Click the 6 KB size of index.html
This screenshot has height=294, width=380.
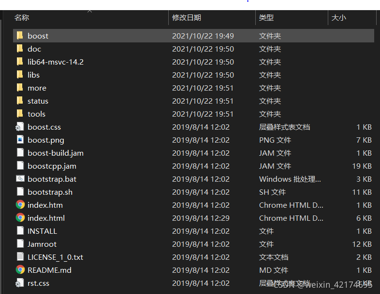(x=364, y=218)
